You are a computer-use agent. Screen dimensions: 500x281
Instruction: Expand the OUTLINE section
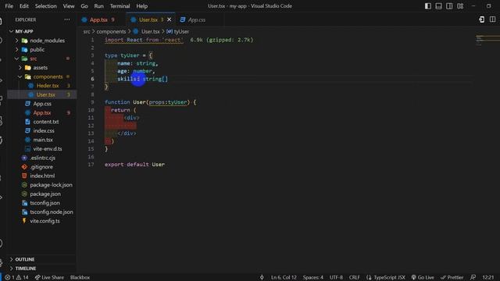click(12, 259)
